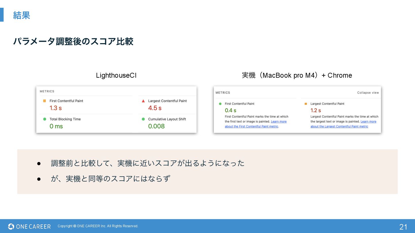The height and width of the screenshot is (233, 415).
Task: Click the 1.3 s value
Action: pyautogui.click(x=56, y=108)
